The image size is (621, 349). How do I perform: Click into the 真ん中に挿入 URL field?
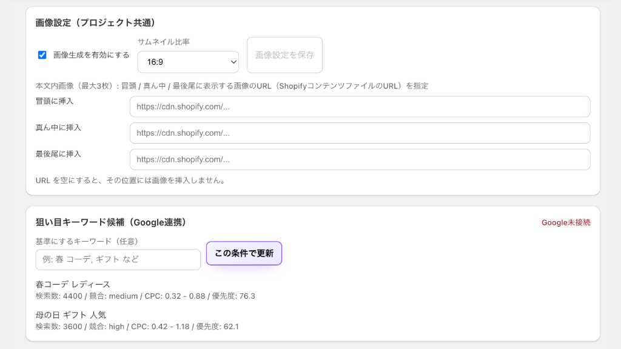click(360, 133)
